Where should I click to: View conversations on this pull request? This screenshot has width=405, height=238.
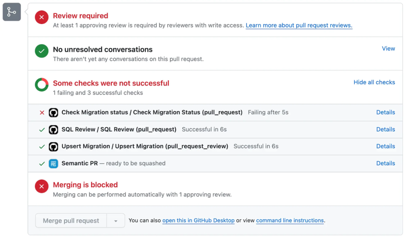tap(388, 49)
